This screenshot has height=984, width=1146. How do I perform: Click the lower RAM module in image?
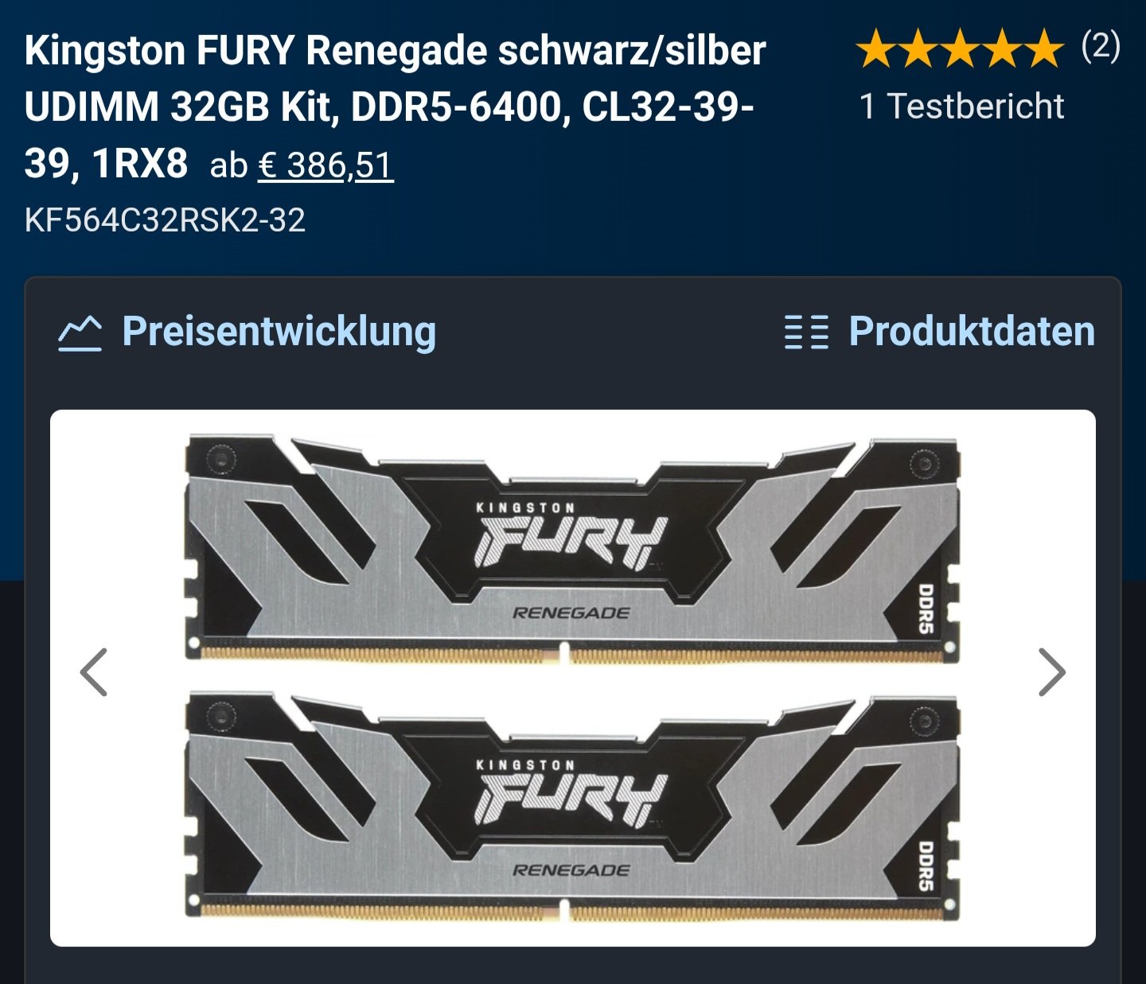click(572, 807)
